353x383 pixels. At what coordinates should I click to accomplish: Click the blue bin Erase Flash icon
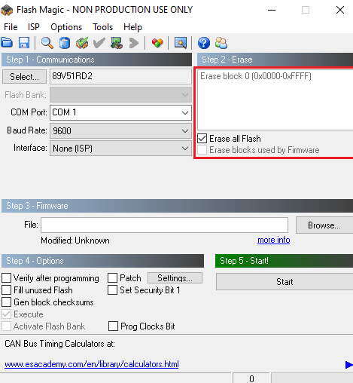point(65,43)
